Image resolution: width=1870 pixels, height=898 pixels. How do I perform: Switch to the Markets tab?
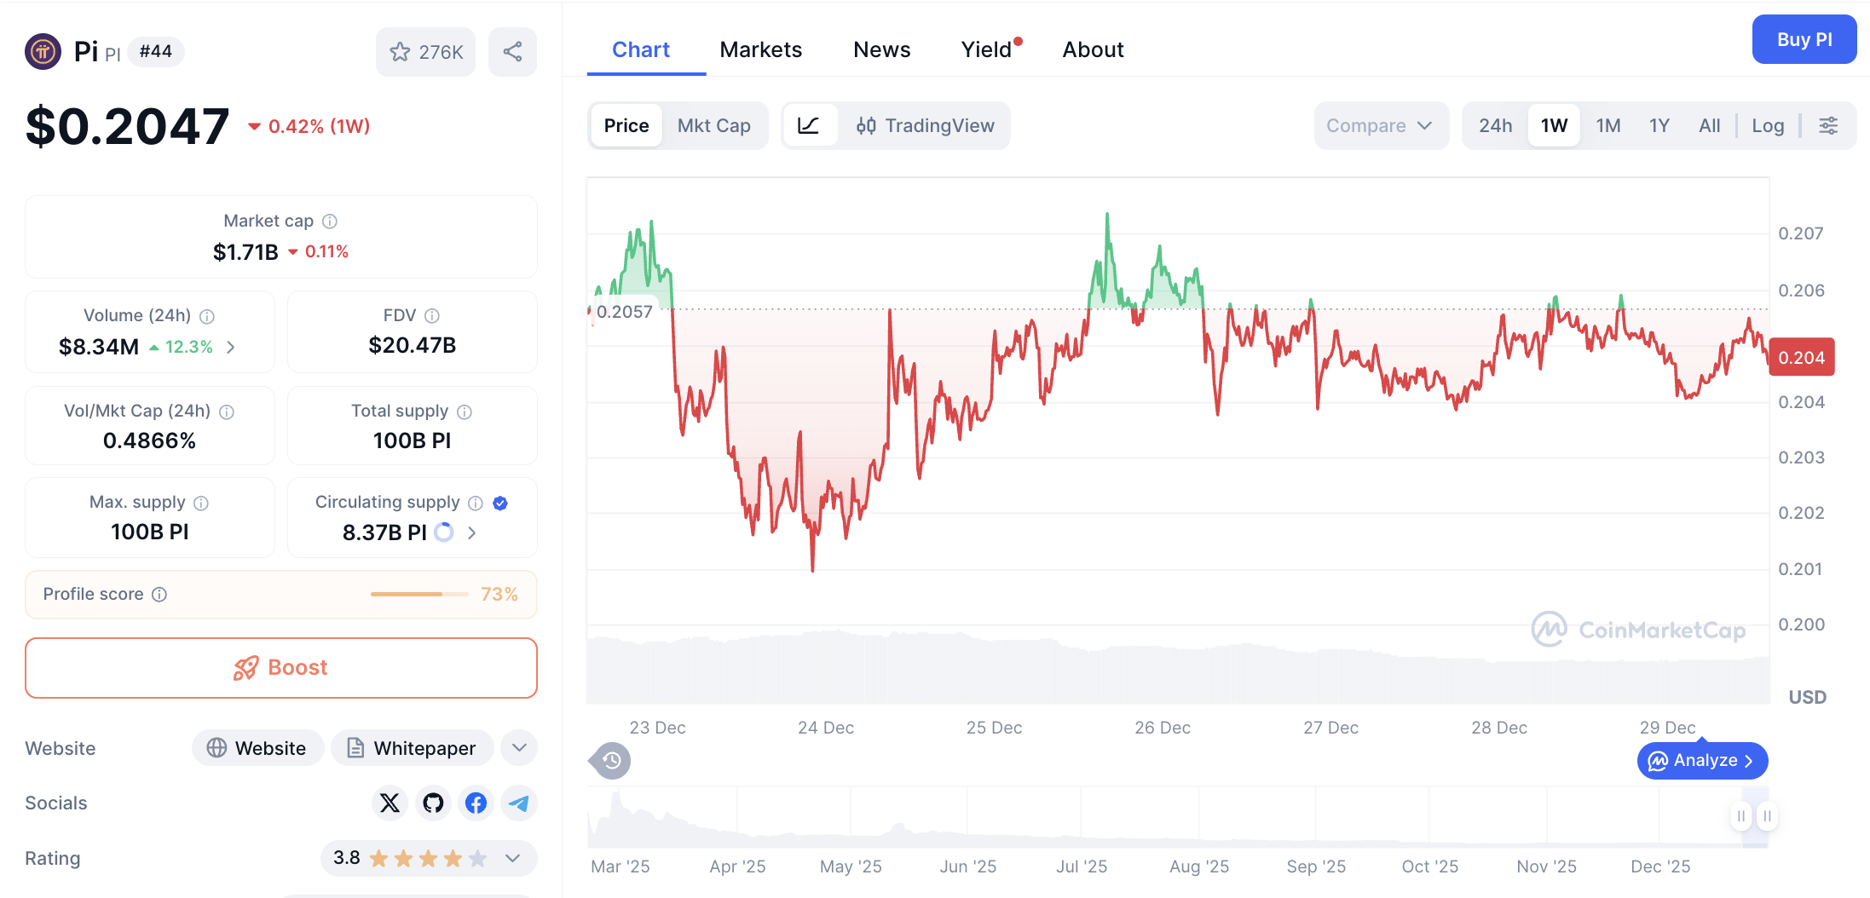[760, 49]
